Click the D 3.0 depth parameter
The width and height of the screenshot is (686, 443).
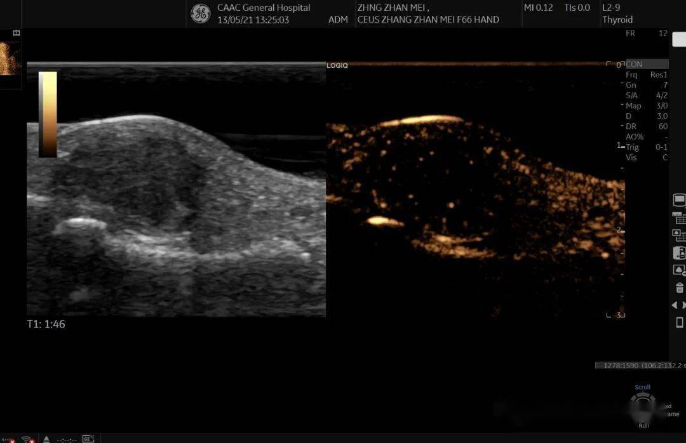coord(647,116)
